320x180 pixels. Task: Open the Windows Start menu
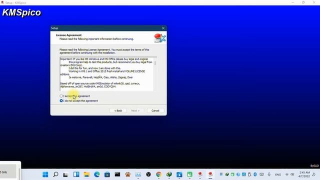pos(45,174)
